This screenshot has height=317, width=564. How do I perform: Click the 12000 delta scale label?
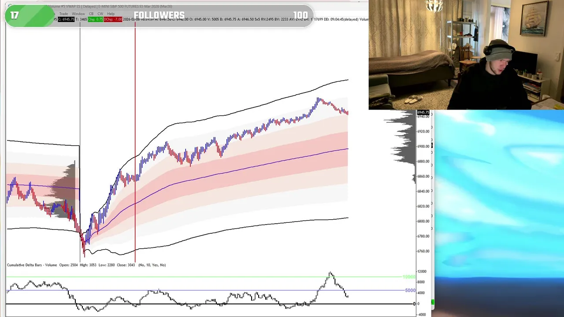(421, 272)
